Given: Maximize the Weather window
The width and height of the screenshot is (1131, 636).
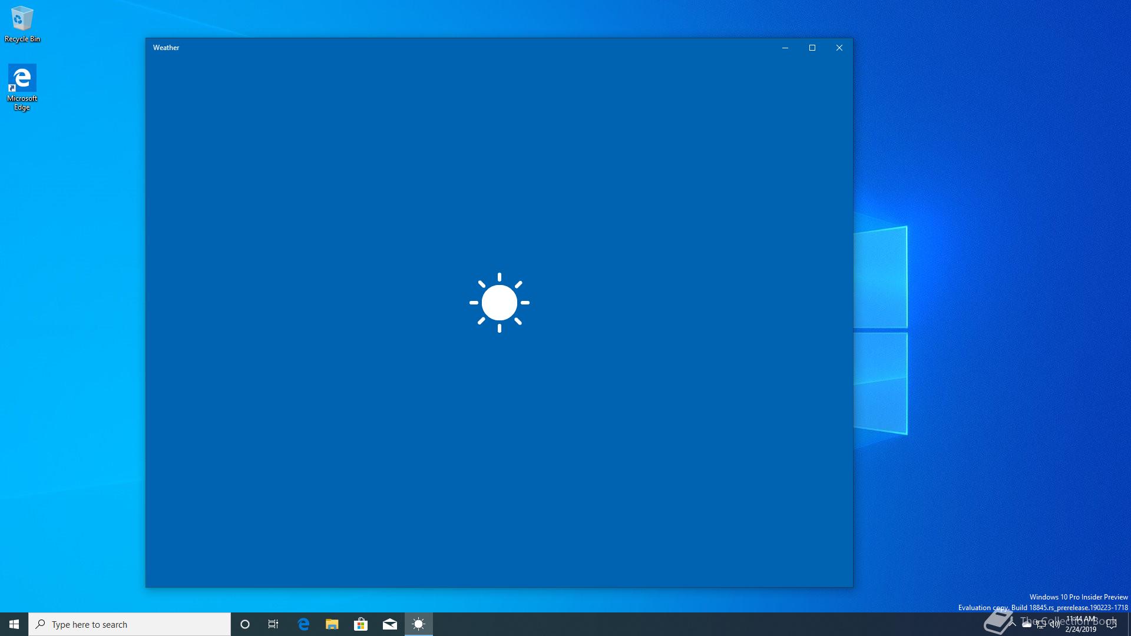Looking at the screenshot, I should [812, 48].
